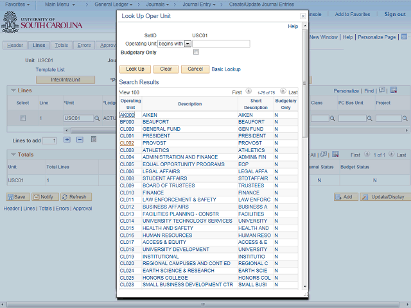This screenshot has width=411, height=308.
Task: Sort by the Description column header
Action: click(190, 104)
